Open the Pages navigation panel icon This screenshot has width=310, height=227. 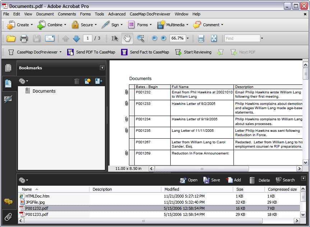point(8,68)
